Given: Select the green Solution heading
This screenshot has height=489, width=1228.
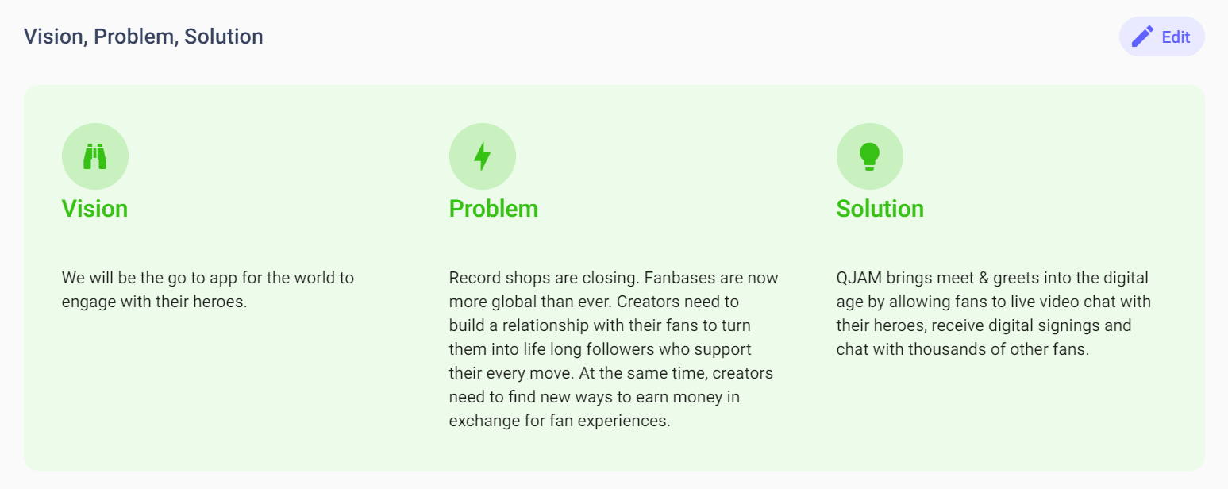Looking at the screenshot, I should 880,209.
